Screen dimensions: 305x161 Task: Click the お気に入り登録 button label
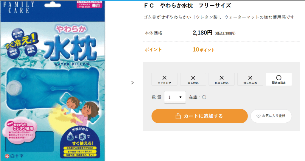tap(274, 116)
